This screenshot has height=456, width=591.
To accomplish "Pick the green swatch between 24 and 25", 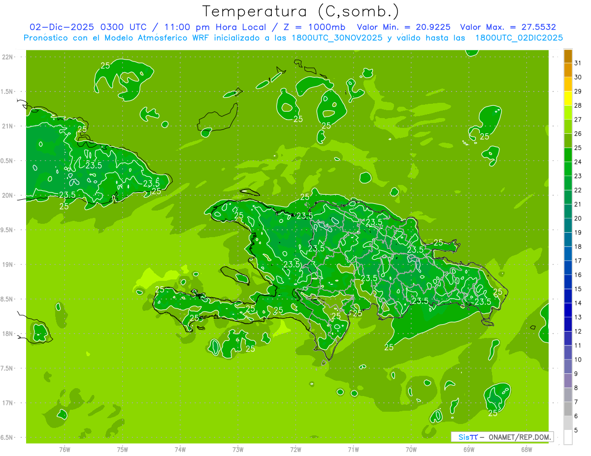I will [568, 155].
